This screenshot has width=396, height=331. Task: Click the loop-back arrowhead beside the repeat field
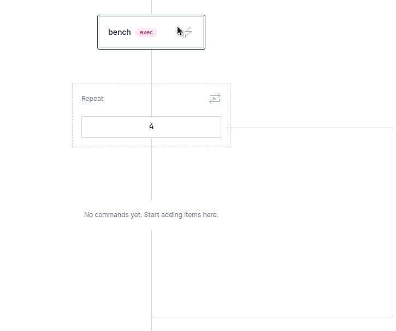[x=229, y=128]
